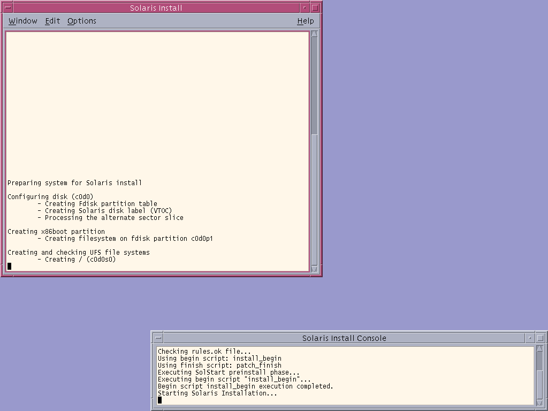Minimize the Solaris Install Console window
The width and height of the screenshot is (548, 411).
530,338
